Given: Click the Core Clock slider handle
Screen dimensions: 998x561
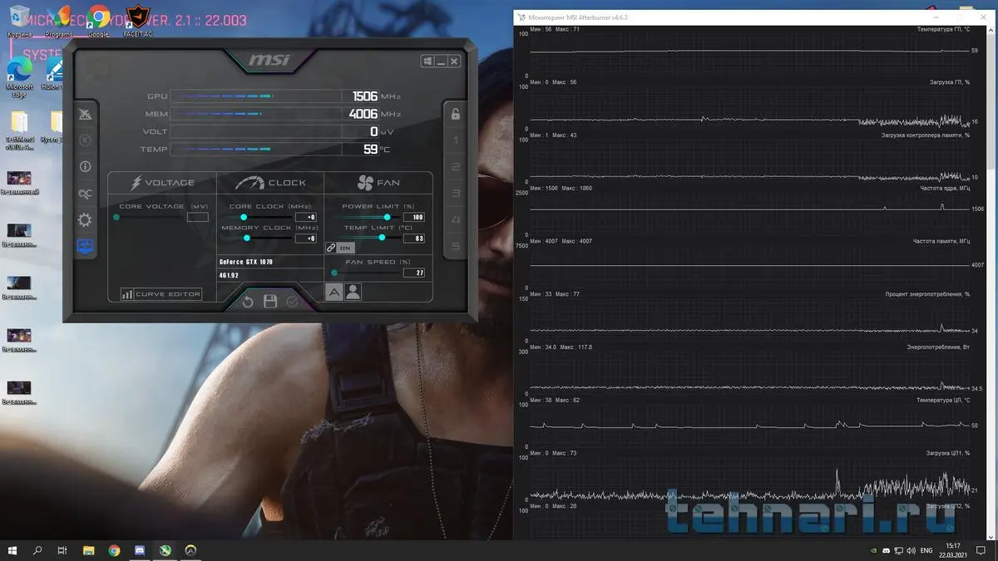Looking at the screenshot, I should tap(244, 217).
